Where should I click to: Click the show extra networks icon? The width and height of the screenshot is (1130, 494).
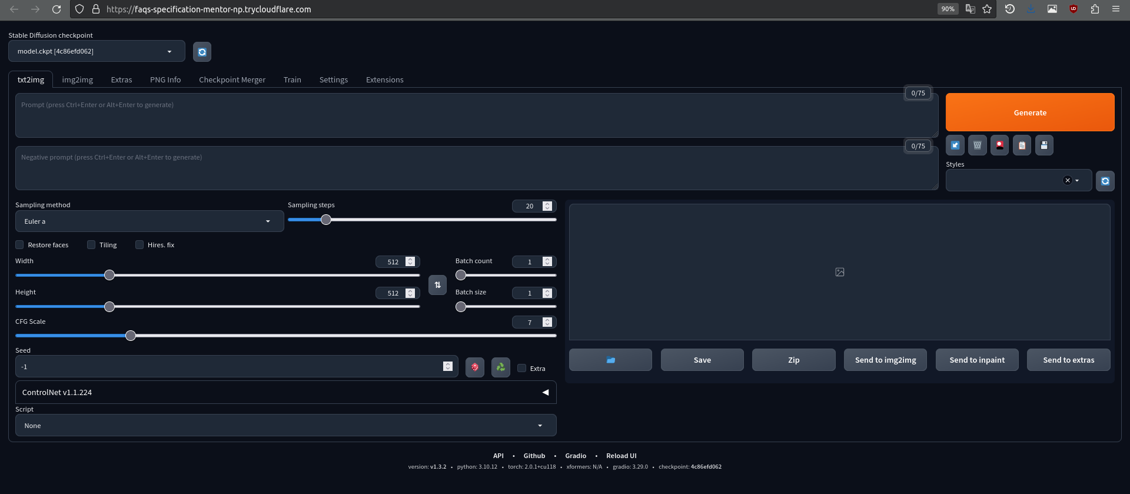pos(999,145)
